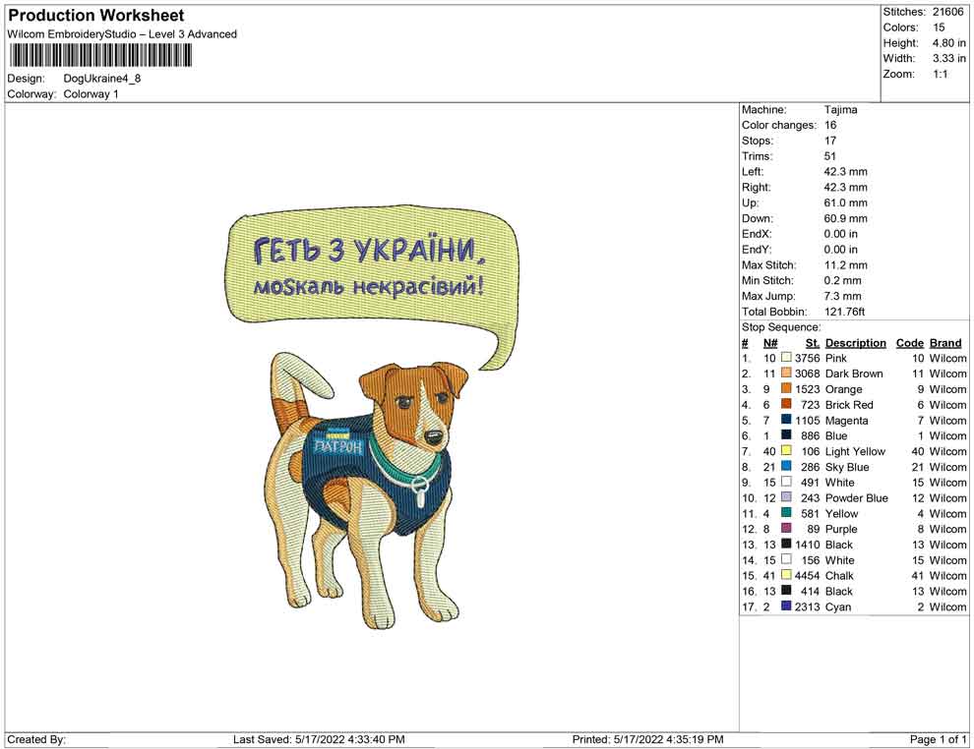The width and height of the screenshot is (974, 749).
Task: Click the Powder Blue color swatch
Action: coord(786,498)
